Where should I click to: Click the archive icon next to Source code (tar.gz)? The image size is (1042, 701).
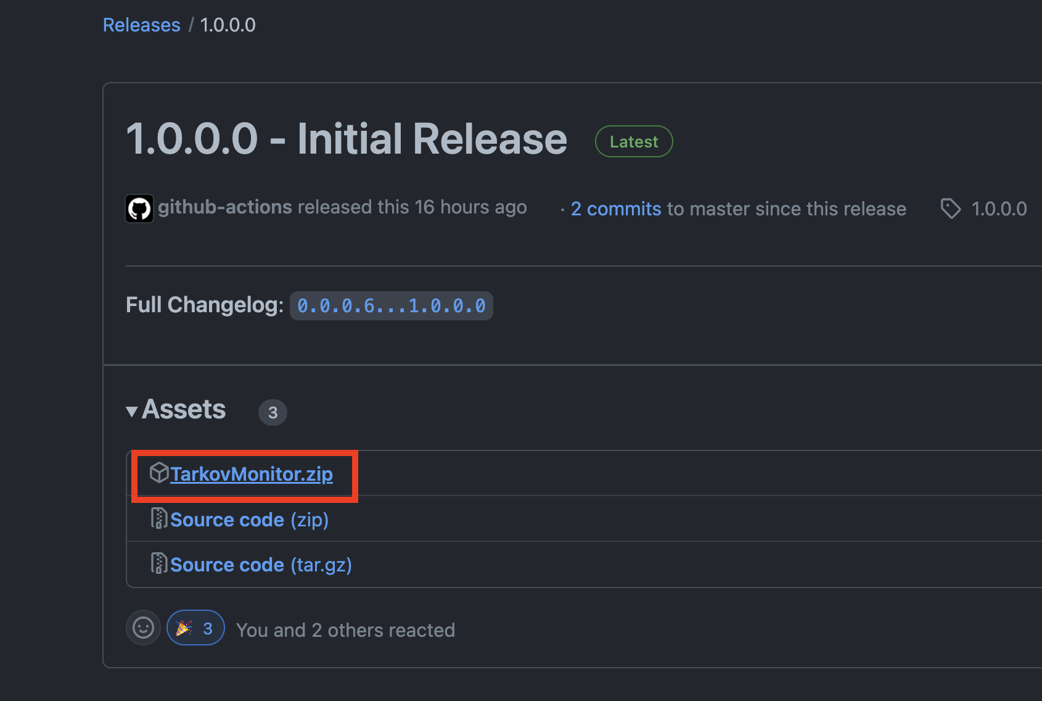159,563
